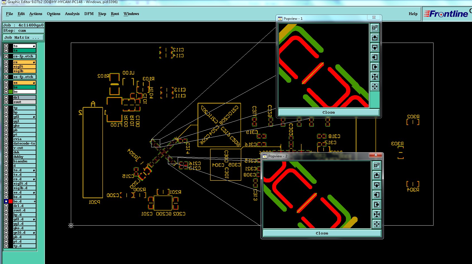Click the Job Matrix ... button
The image size is (472, 264).
pyautogui.click(x=23, y=37)
